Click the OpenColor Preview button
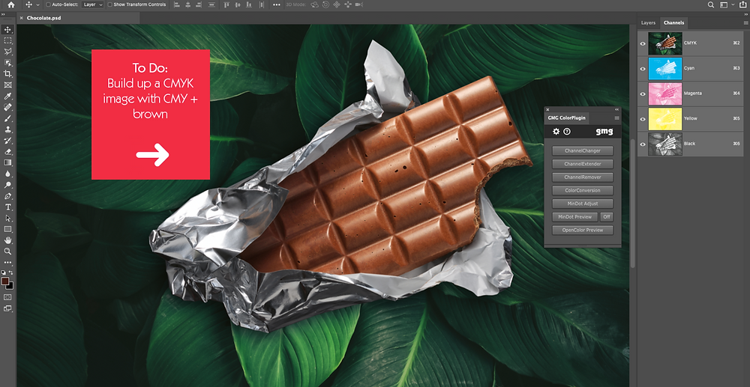This screenshot has height=387, width=750. tap(582, 230)
